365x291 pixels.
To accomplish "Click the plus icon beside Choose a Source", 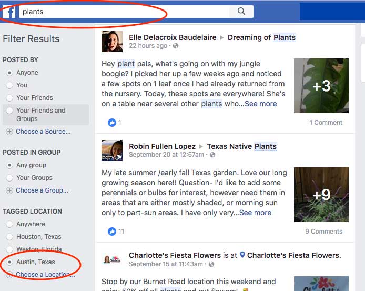I will point(9,132).
